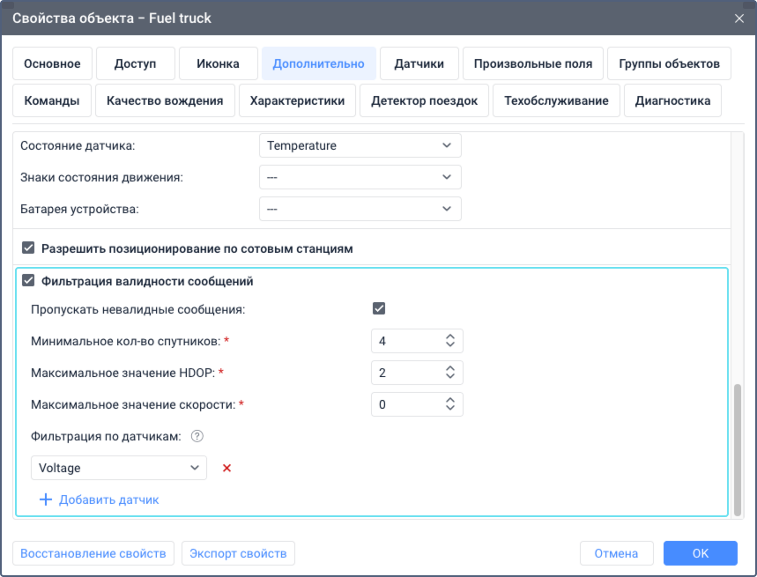Click the vertical scrollbar in settings panel
The width and height of the screenshot is (757, 577).
[x=738, y=448]
